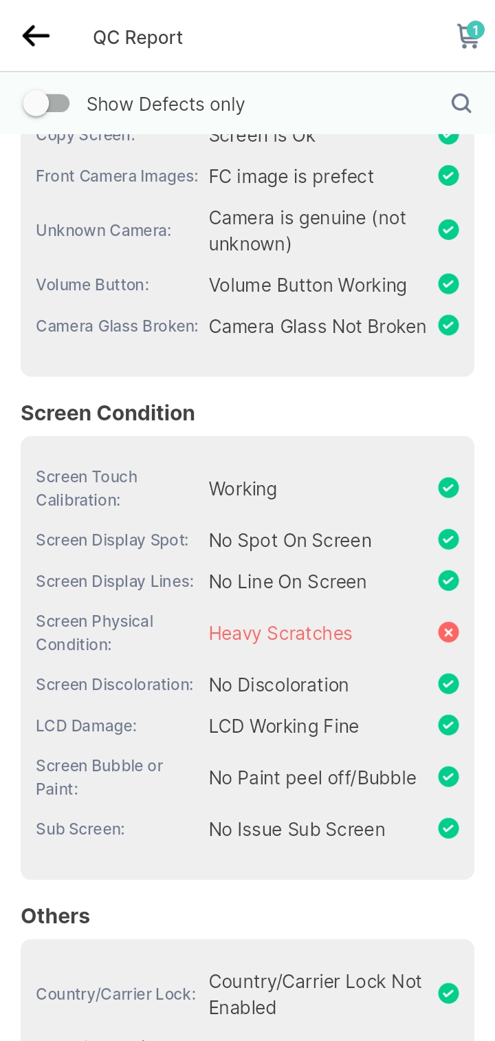
Task: Tap the Show Defects only label
Action: 166,105
